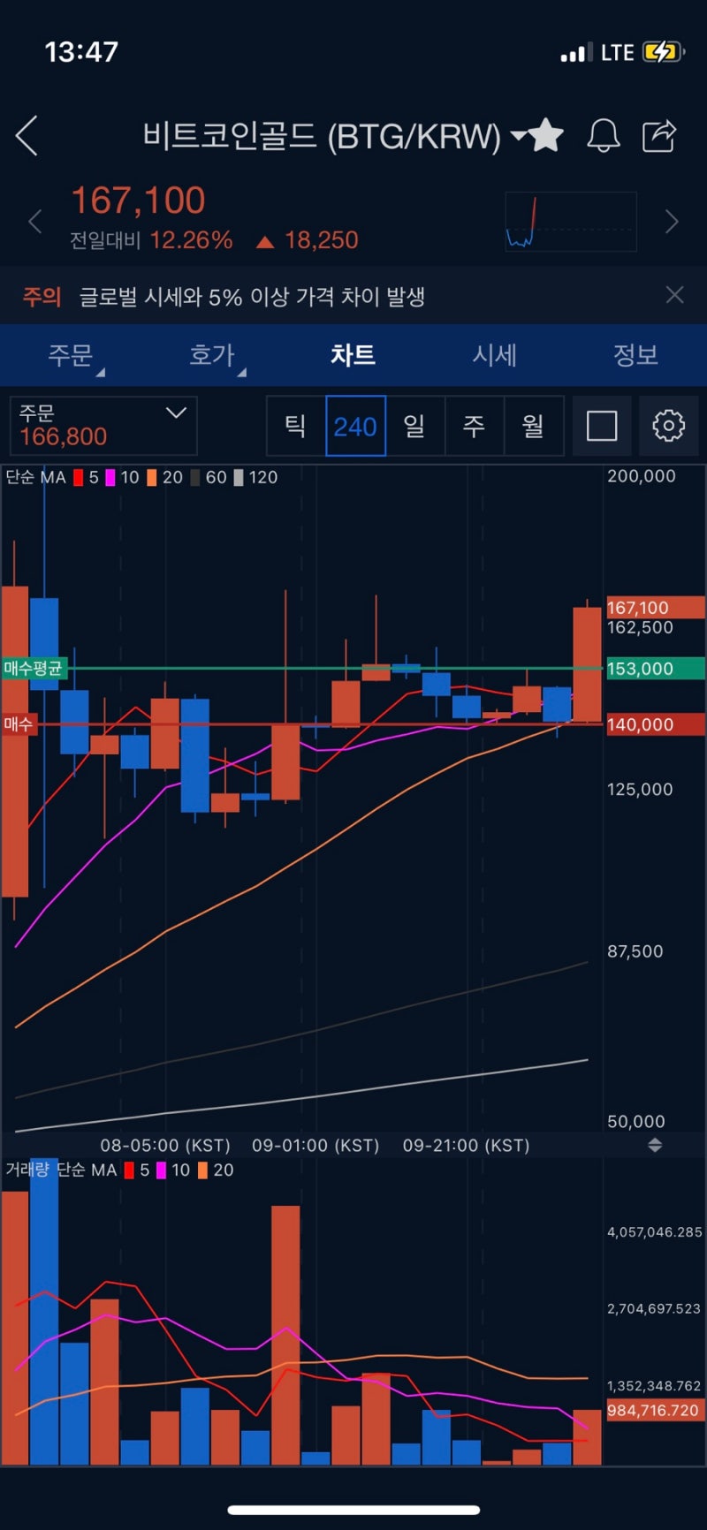This screenshot has height=1530, width=707.
Task: Tap the 13:47 status bar clock
Action: coord(81,52)
